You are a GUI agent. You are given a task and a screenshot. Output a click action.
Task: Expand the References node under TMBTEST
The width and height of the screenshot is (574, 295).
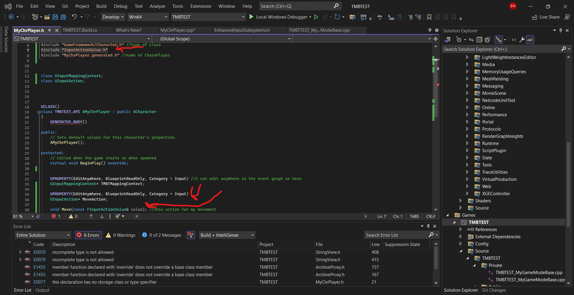pyautogui.click(x=461, y=230)
